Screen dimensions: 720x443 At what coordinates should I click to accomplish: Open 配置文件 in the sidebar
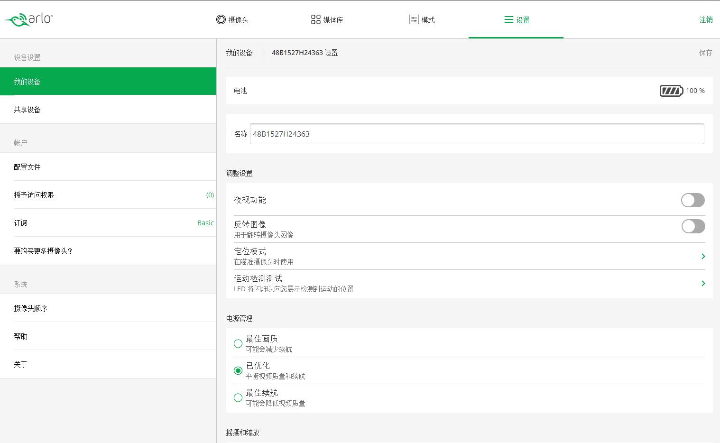[108, 167]
